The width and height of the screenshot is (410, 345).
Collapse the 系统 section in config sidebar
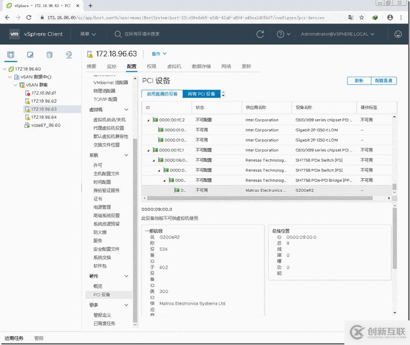tap(126, 155)
